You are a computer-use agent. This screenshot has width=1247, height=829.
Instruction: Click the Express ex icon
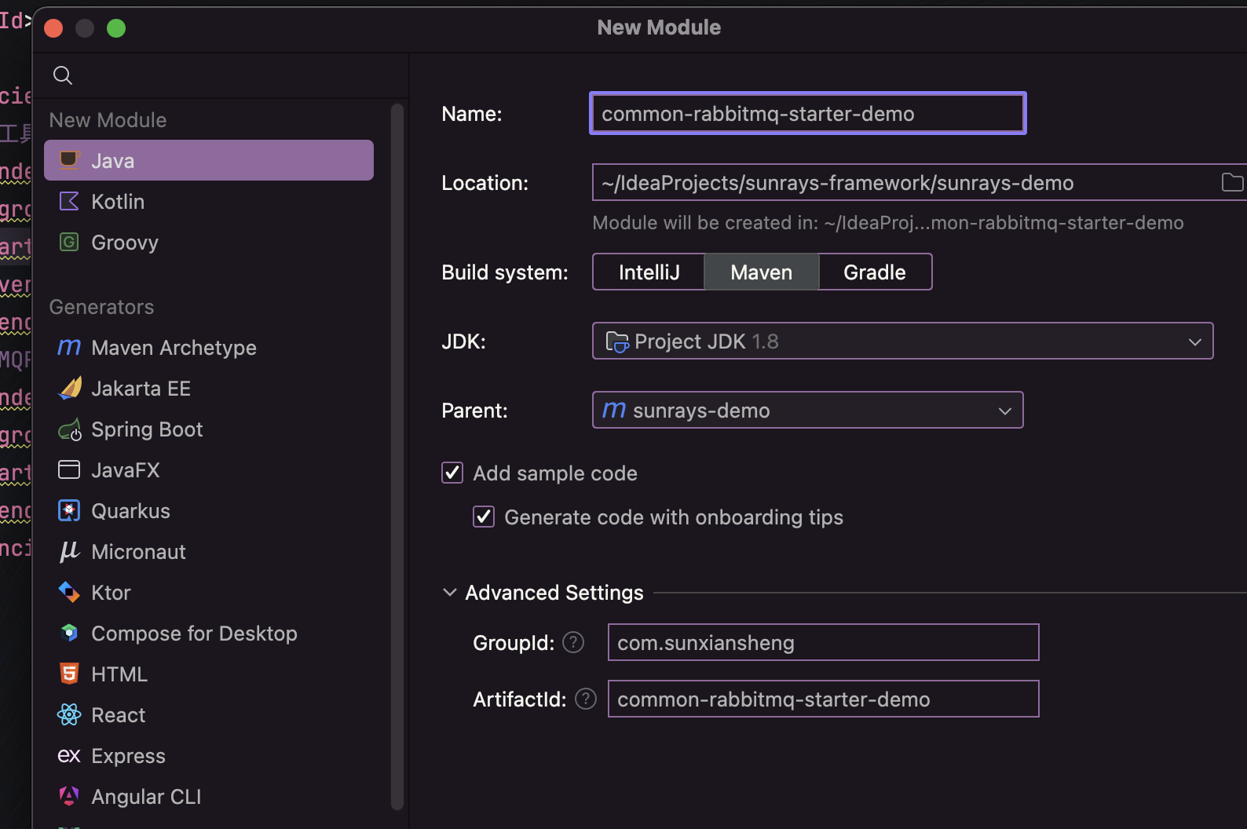click(69, 755)
